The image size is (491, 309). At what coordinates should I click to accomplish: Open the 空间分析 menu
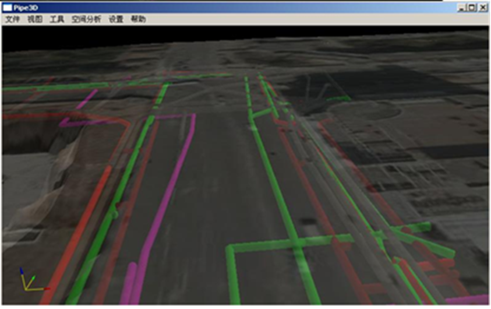pos(86,19)
